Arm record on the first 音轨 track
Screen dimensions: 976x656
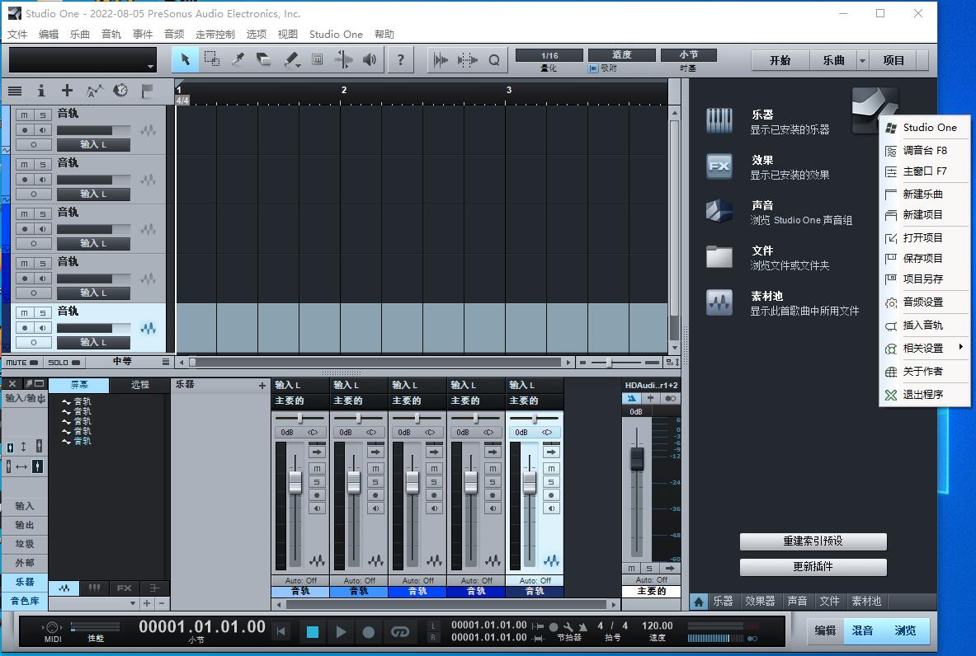24,130
